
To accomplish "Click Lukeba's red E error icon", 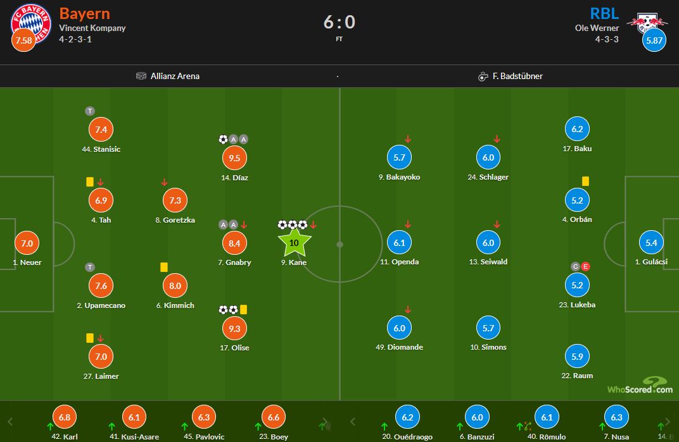I will (585, 266).
